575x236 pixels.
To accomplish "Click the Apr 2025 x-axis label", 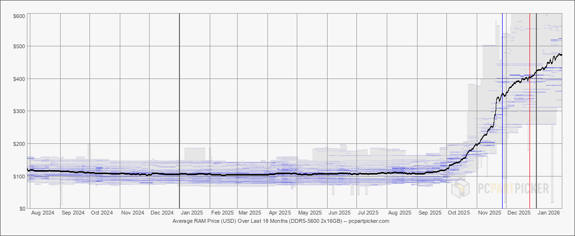I will (x=280, y=213).
